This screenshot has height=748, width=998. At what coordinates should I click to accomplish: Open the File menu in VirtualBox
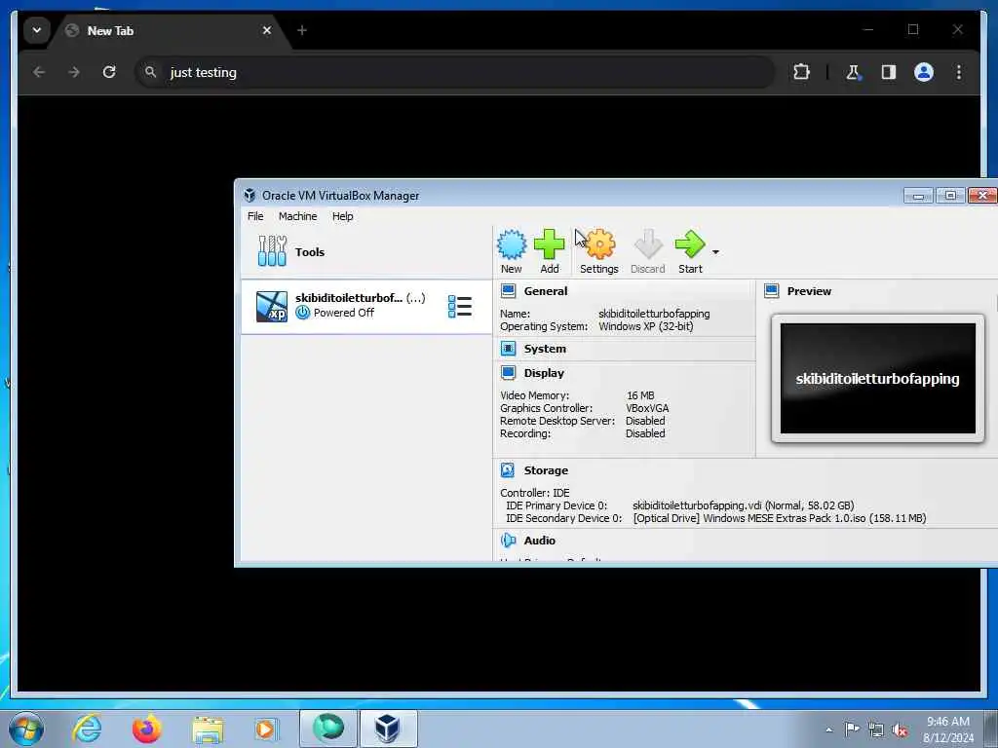pyautogui.click(x=255, y=216)
